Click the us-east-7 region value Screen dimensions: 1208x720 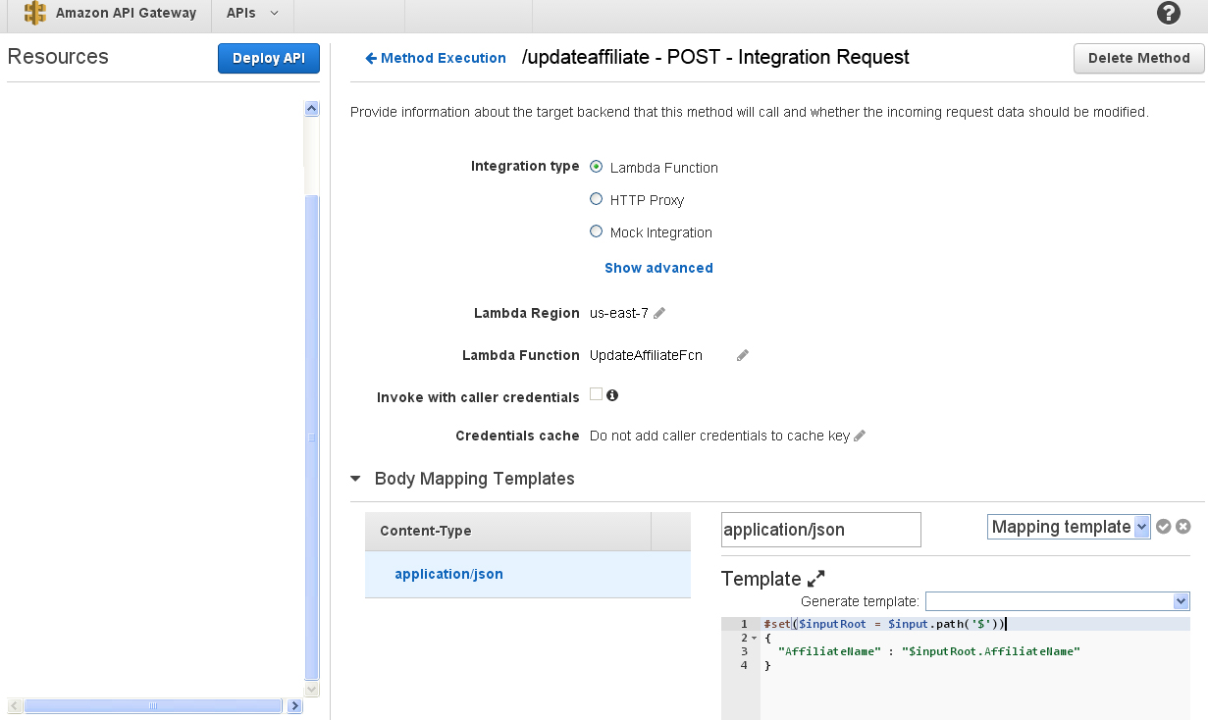click(619, 313)
